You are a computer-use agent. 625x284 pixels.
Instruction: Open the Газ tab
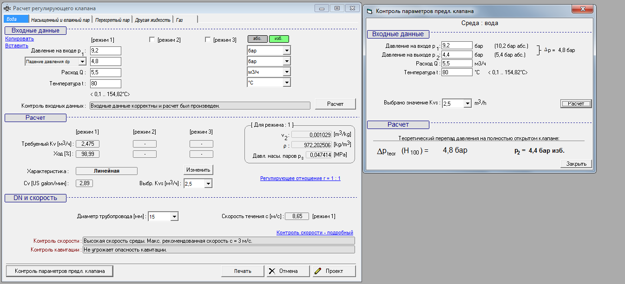pos(179,20)
